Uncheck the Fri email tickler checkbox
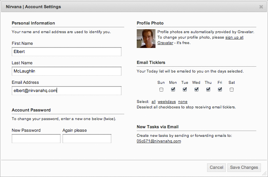 [220, 90]
